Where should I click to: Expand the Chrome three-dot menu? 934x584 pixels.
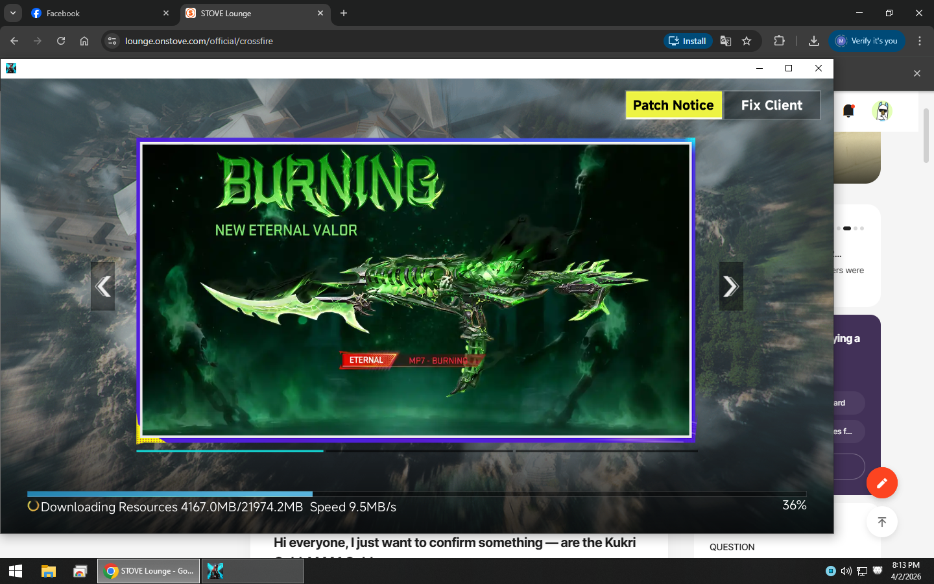coord(919,41)
